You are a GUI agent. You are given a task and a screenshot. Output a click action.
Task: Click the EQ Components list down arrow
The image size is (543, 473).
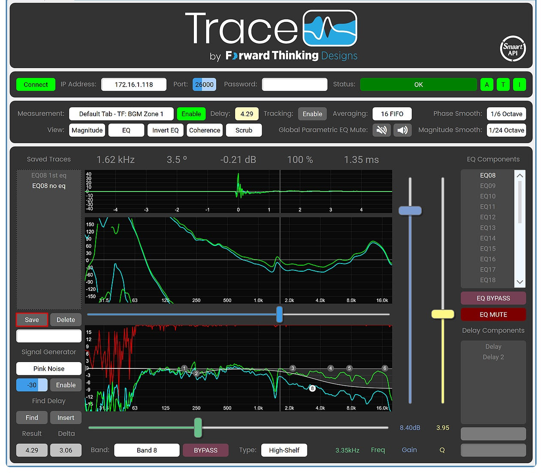click(520, 282)
